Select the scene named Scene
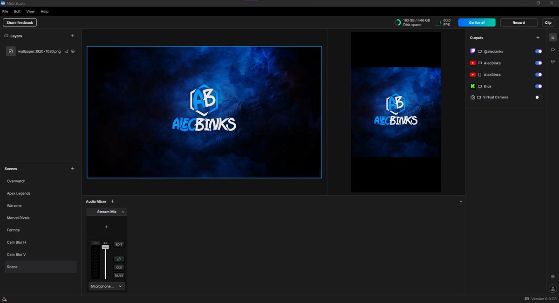 41,267
